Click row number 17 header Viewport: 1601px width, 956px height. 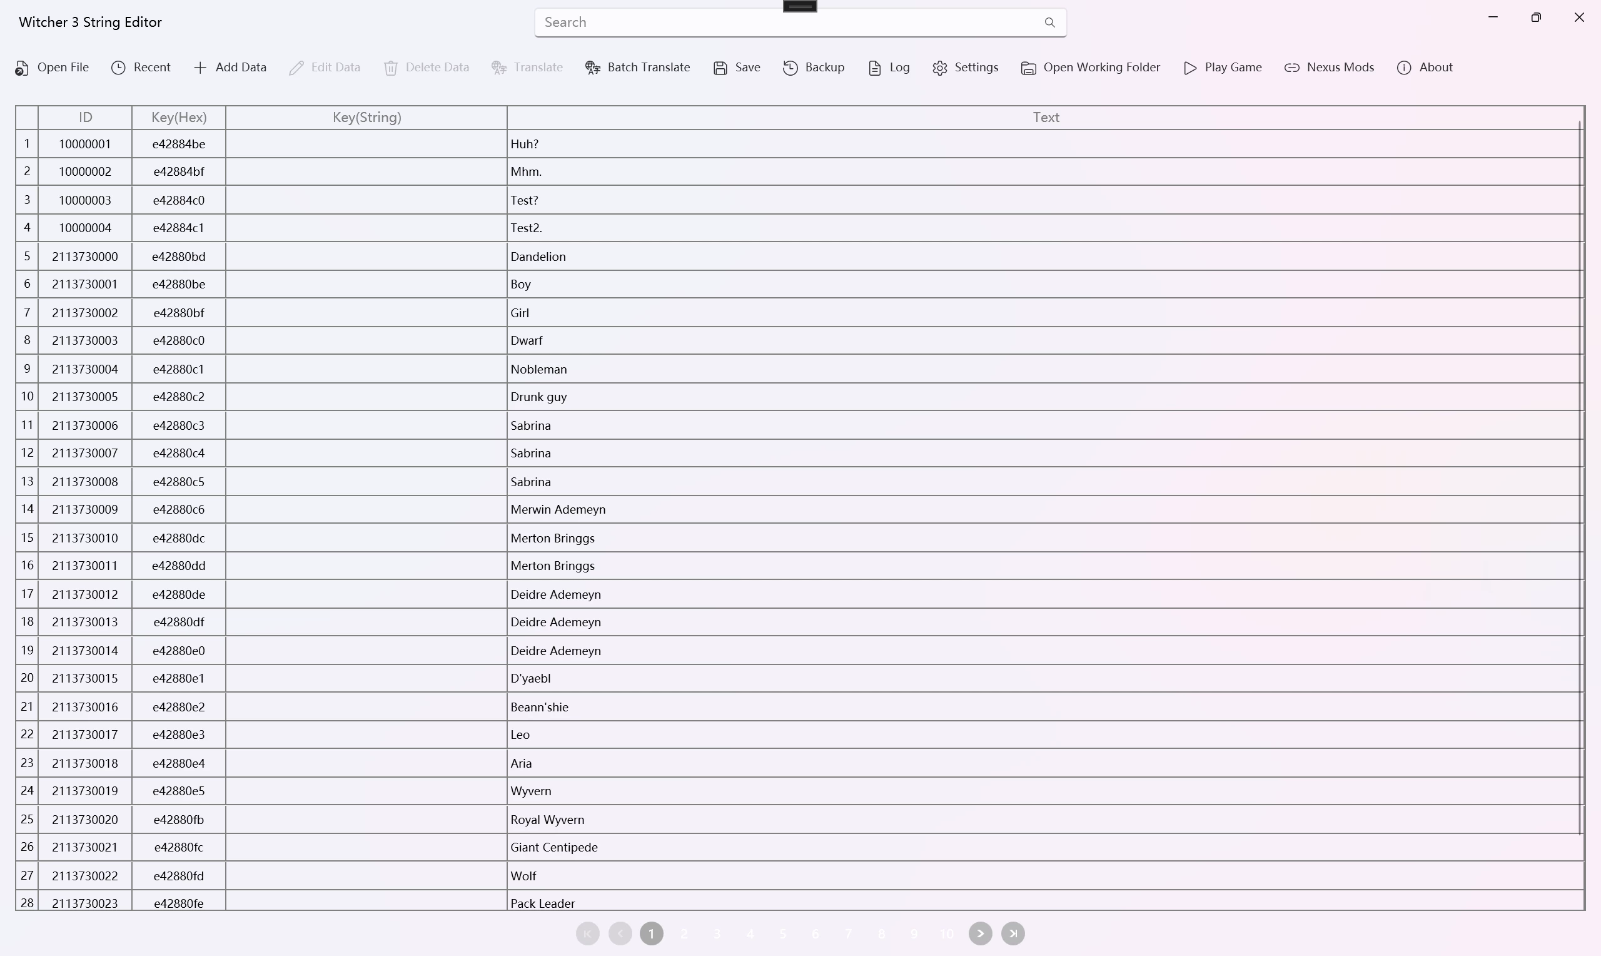27,594
